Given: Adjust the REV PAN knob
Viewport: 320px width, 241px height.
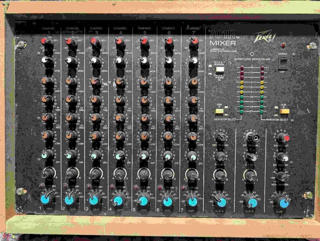Looking at the screenshot, I should (x=220, y=175).
